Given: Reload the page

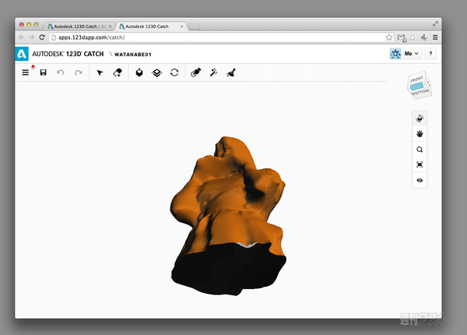Looking at the screenshot, I should 42,37.
